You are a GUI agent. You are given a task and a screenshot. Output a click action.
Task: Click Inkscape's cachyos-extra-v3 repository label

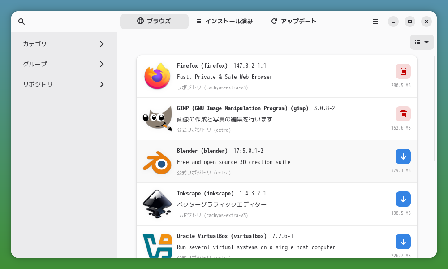coord(212,215)
